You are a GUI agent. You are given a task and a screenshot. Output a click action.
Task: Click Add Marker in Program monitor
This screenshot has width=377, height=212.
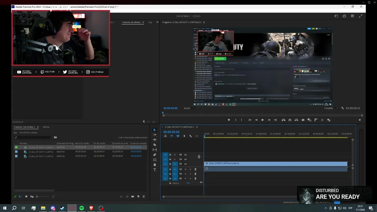(229, 120)
